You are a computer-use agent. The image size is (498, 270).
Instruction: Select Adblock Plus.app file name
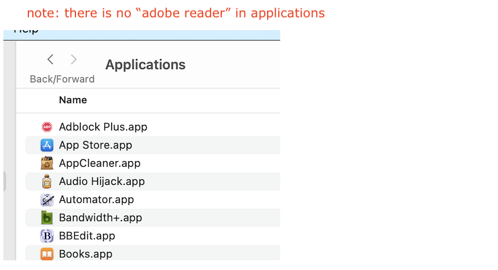tap(103, 127)
